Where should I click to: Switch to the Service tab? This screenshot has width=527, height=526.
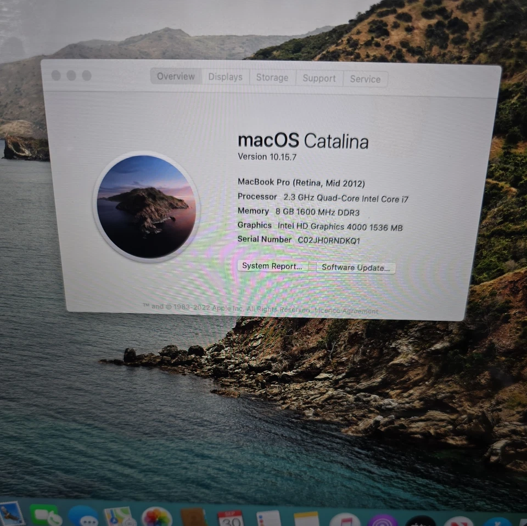(x=365, y=79)
